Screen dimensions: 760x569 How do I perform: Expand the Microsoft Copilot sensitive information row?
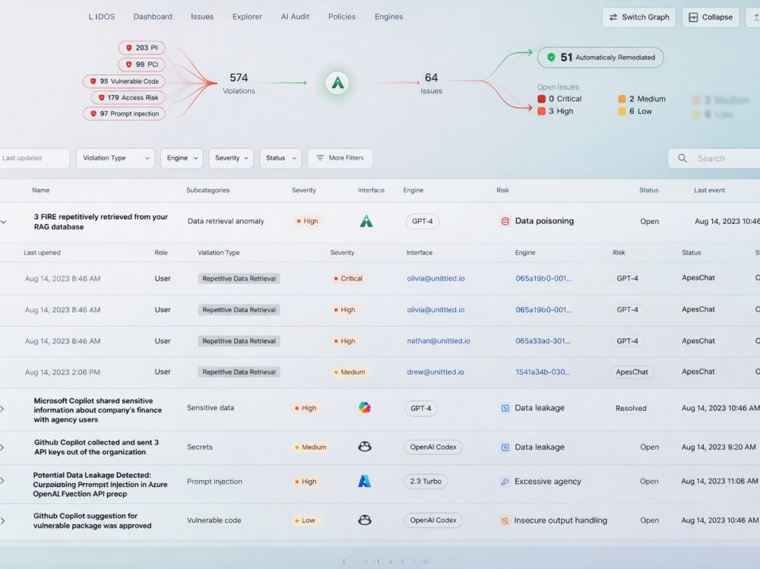[2, 409]
